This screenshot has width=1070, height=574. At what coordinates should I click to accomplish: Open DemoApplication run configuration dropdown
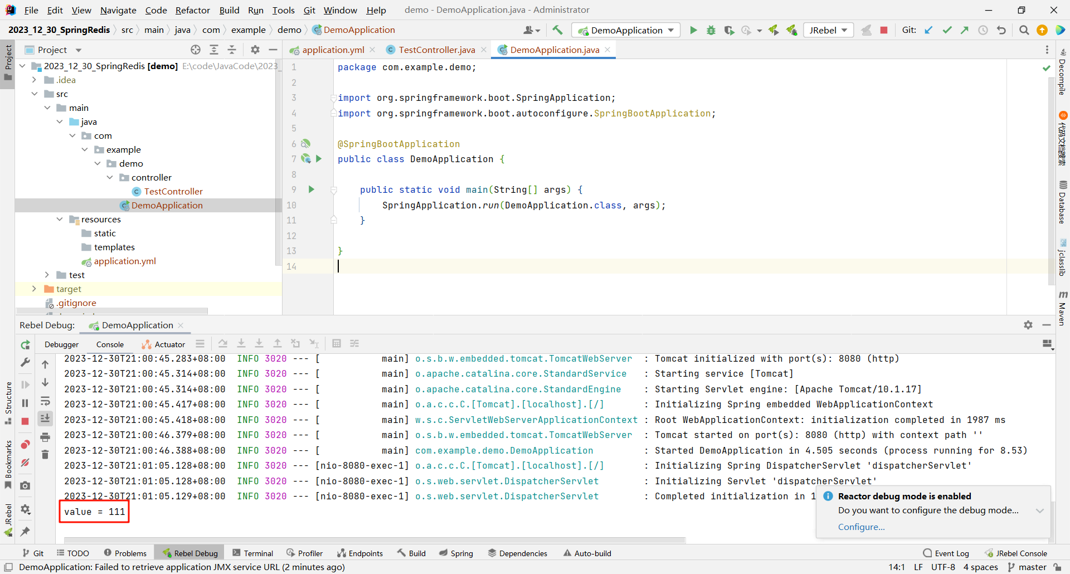626,30
